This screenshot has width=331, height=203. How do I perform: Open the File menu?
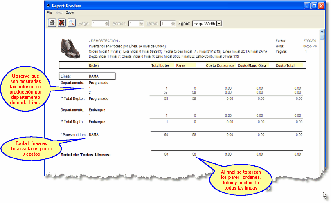[50, 13]
